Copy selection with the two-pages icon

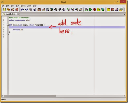(31, 10)
